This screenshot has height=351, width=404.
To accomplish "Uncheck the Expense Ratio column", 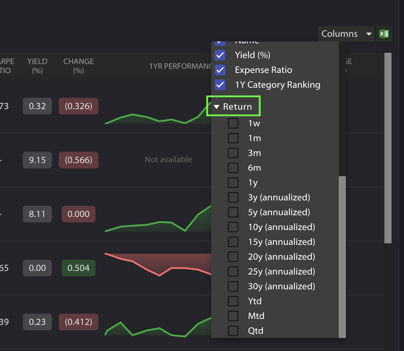I will click(220, 70).
